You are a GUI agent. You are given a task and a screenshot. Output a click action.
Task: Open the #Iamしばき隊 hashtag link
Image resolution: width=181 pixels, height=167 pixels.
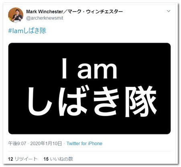point(27,31)
